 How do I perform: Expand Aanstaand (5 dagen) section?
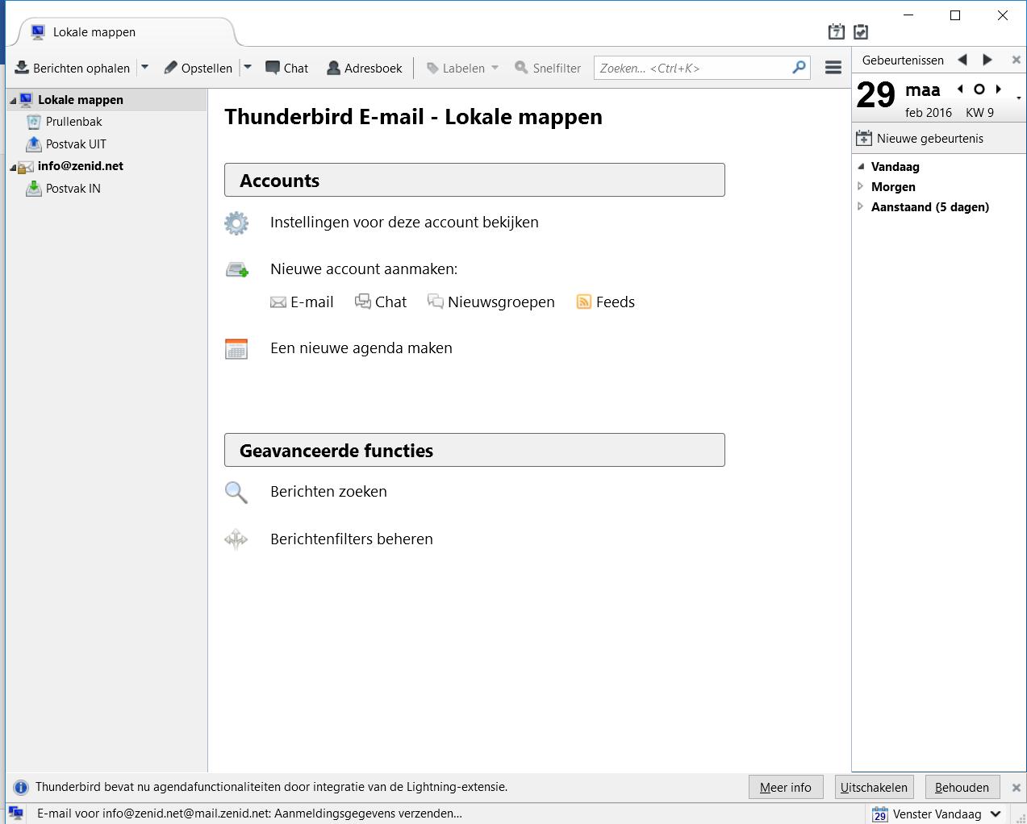(x=861, y=206)
